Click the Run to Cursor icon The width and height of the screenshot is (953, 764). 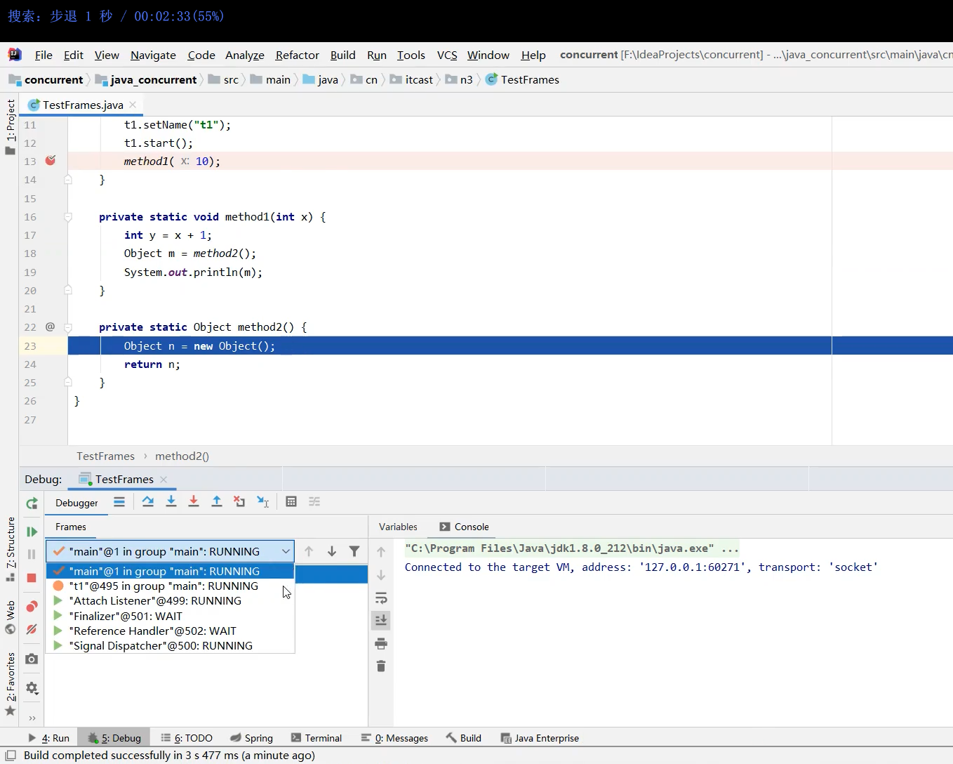[262, 501]
